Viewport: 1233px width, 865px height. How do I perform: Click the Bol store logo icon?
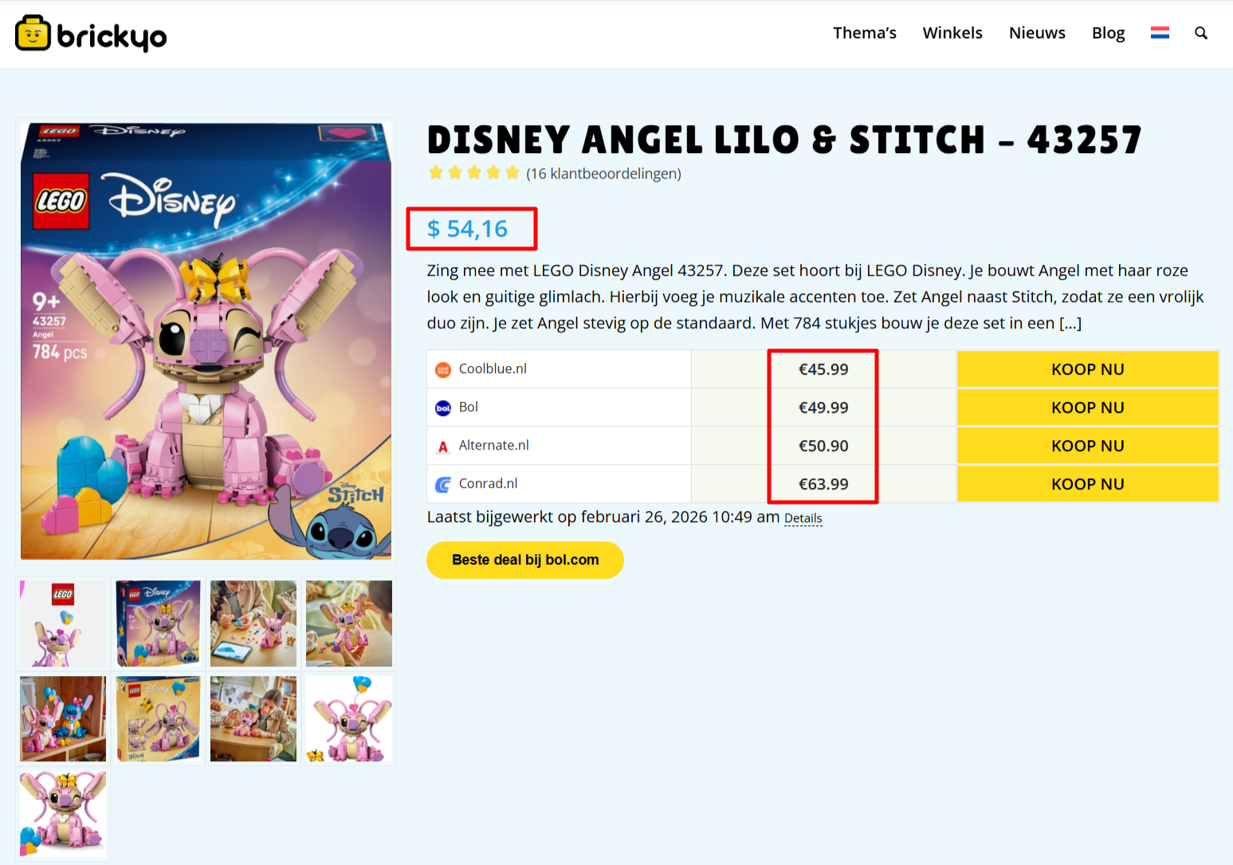(x=443, y=407)
